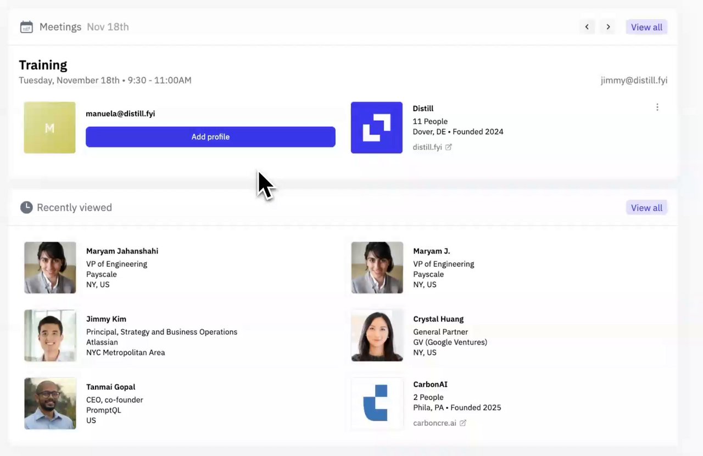Click NYC Metropolitan Area text
The height and width of the screenshot is (456, 703).
[125, 352]
